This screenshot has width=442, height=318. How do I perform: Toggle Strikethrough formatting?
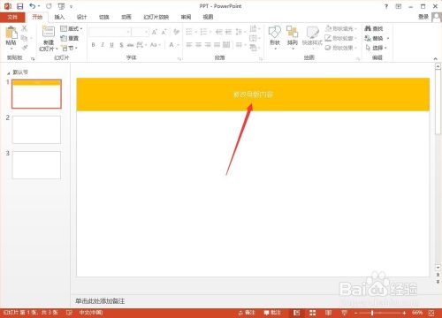(x=130, y=45)
